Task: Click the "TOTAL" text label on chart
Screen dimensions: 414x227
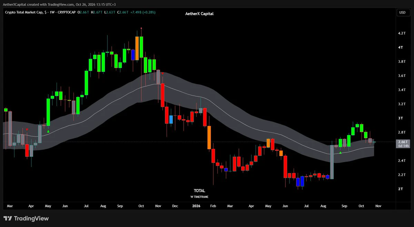Action: point(199,191)
